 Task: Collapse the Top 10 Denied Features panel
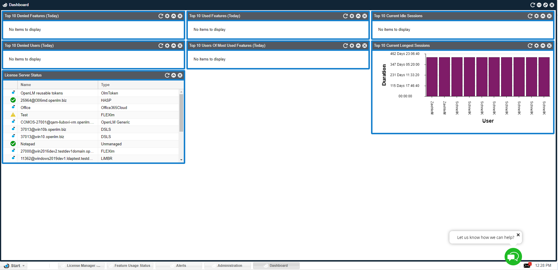173,16
